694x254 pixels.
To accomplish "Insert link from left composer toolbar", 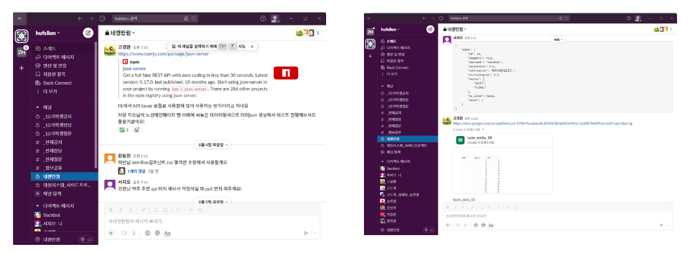I will click(x=143, y=209).
